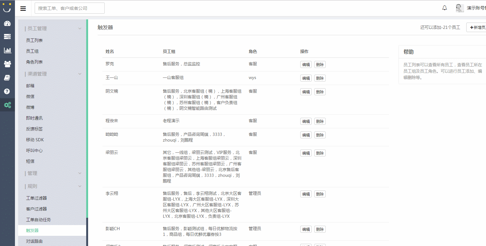
Task: Click the 新增员工 button
Action: tap(477, 28)
